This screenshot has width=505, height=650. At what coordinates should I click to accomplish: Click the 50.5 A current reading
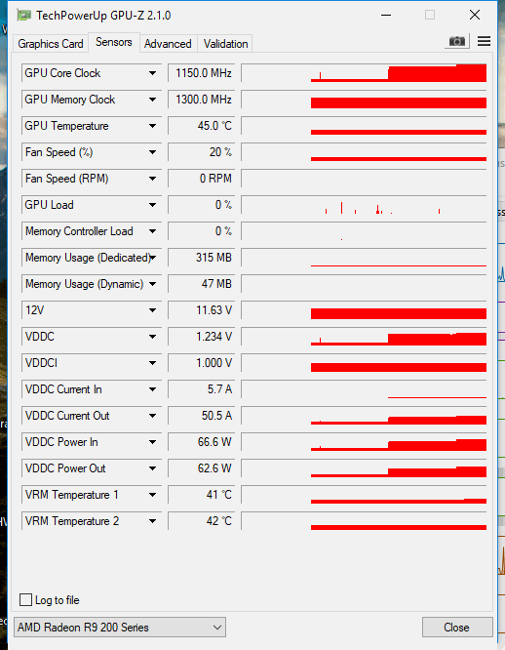(202, 416)
